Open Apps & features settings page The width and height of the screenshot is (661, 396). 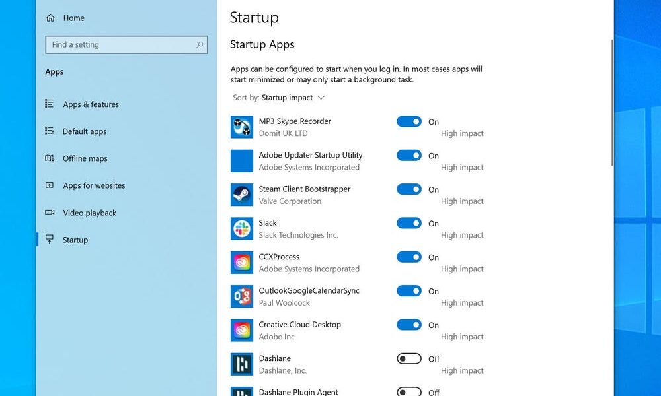91,104
